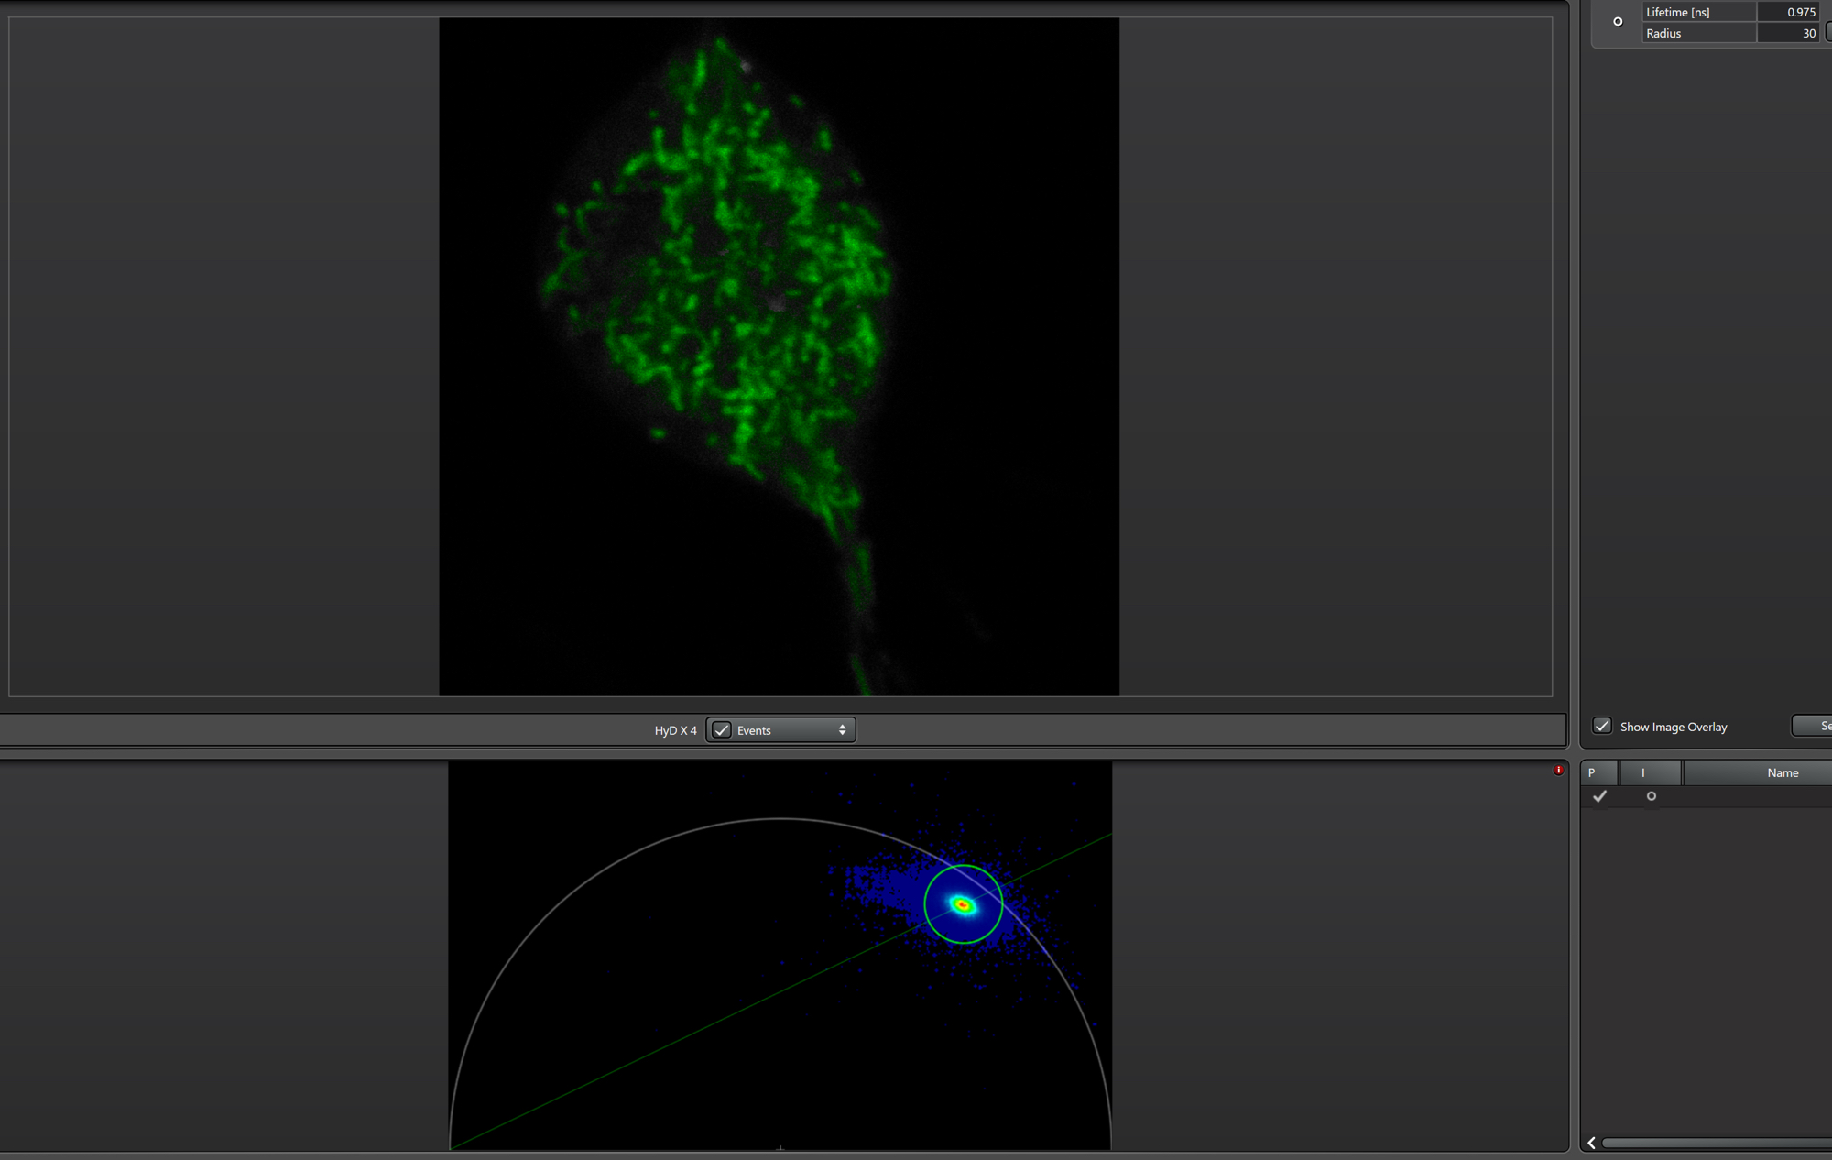Screen dimensions: 1832x1160
Task: Click the red info icon on phasor plot
Action: (x=1558, y=770)
